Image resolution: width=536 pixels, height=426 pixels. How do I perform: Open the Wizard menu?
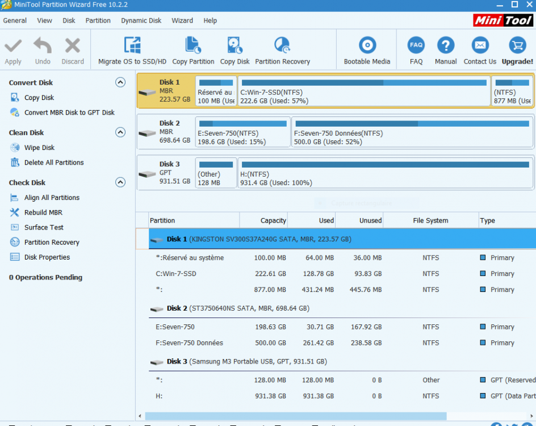click(182, 20)
